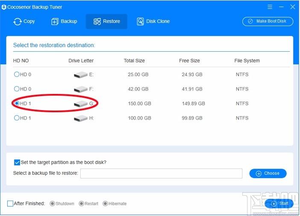300x216 pixels.
Task: Click the drive icon for E:
Action: point(80,75)
